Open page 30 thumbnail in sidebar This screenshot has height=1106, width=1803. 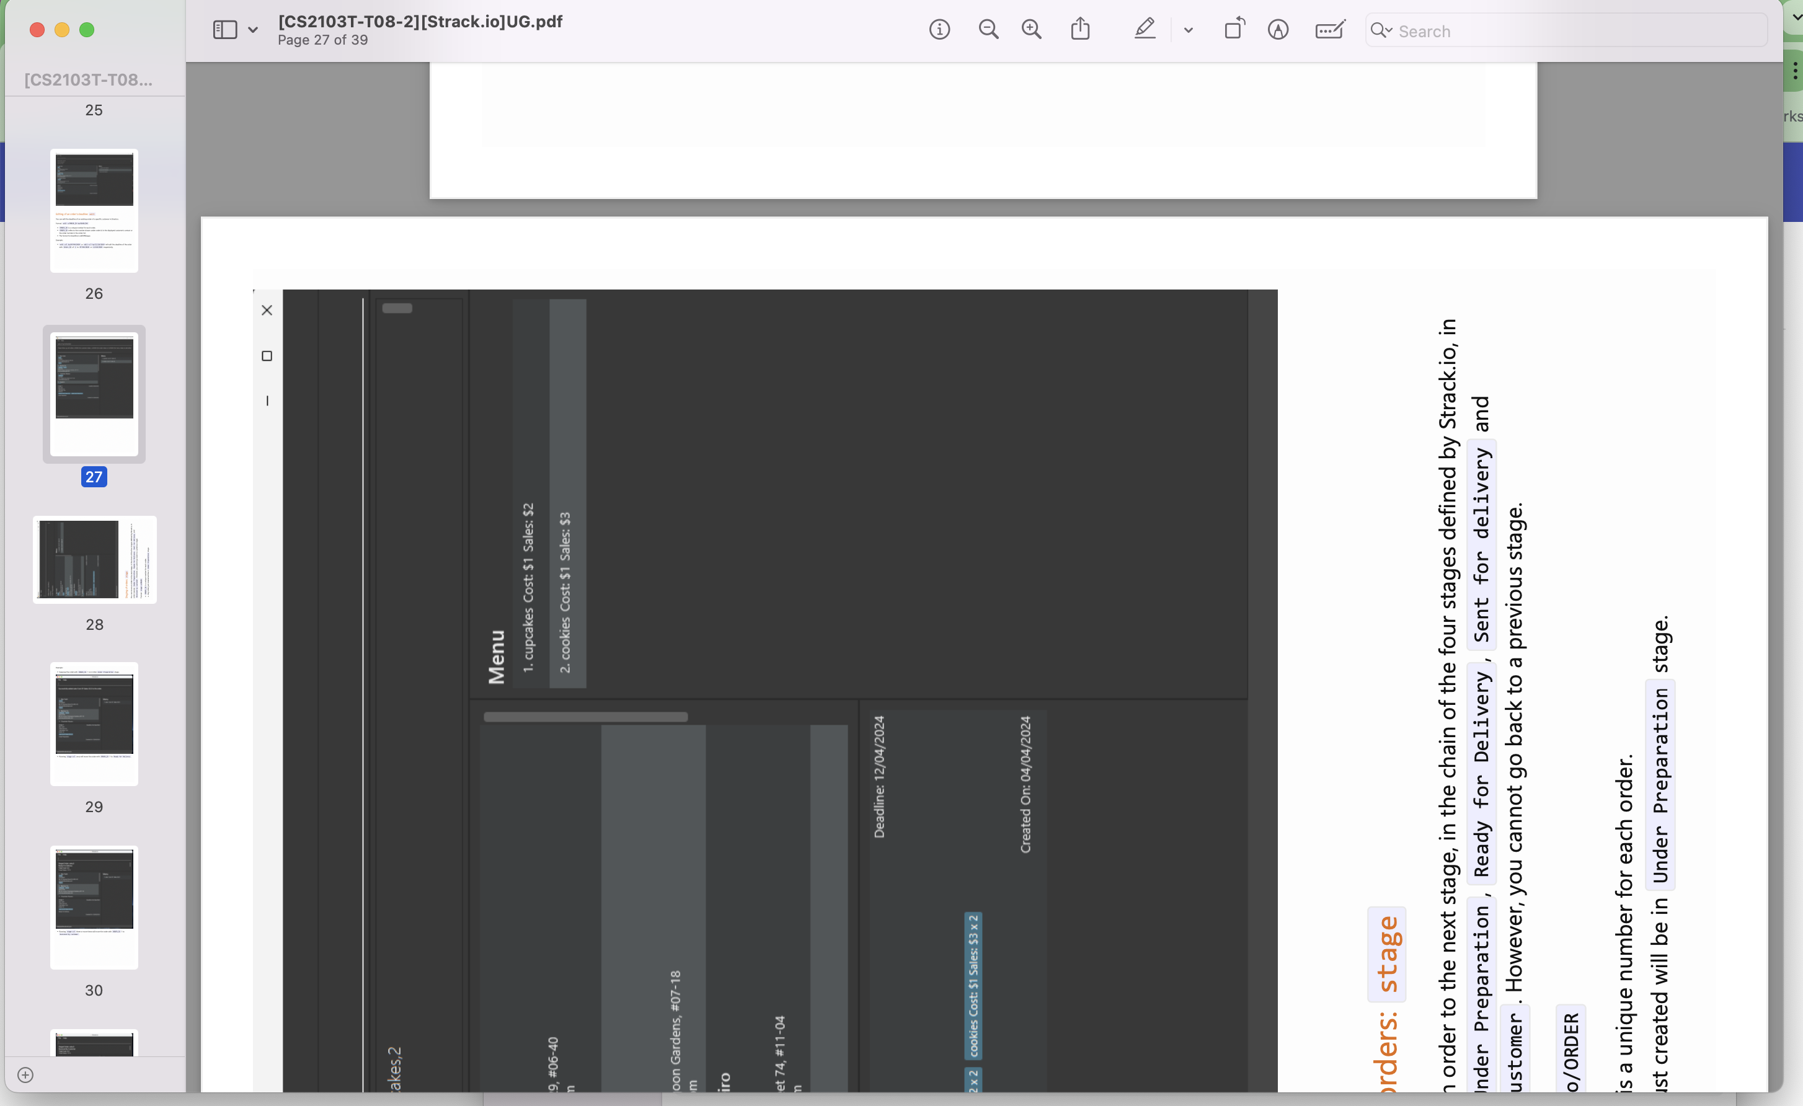point(94,907)
